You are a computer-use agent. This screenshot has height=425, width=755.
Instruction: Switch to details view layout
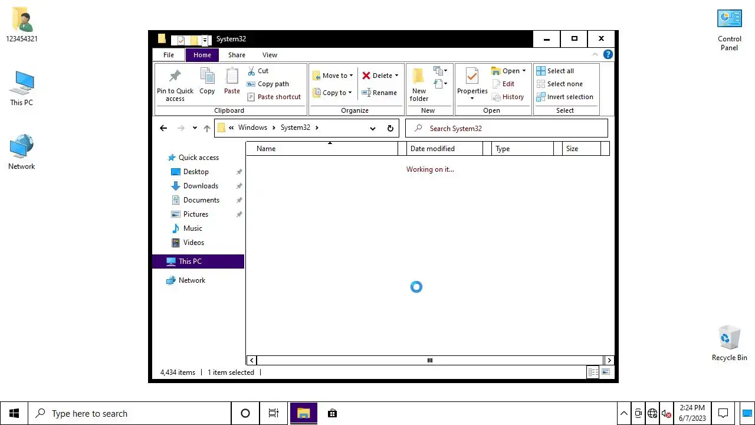click(593, 372)
